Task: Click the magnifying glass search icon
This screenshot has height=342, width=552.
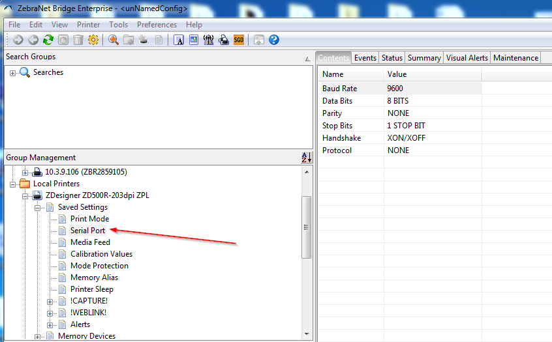Action: 114,40
